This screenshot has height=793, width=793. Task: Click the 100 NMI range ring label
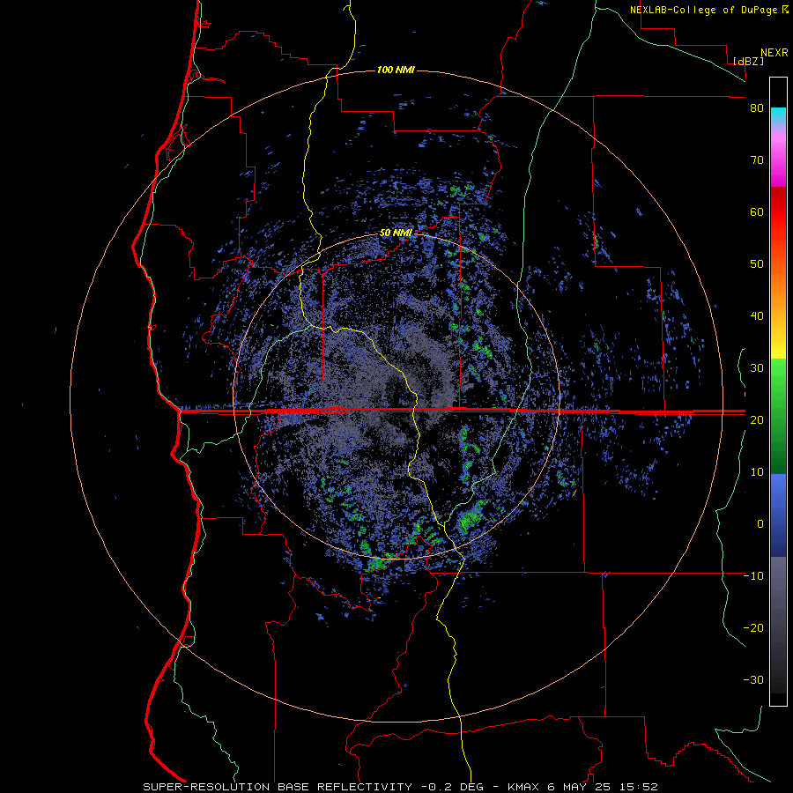[396, 70]
